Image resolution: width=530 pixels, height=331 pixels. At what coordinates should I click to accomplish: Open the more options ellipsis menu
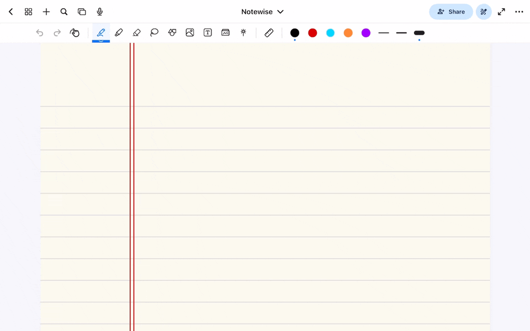pyautogui.click(x=519, y=12)
